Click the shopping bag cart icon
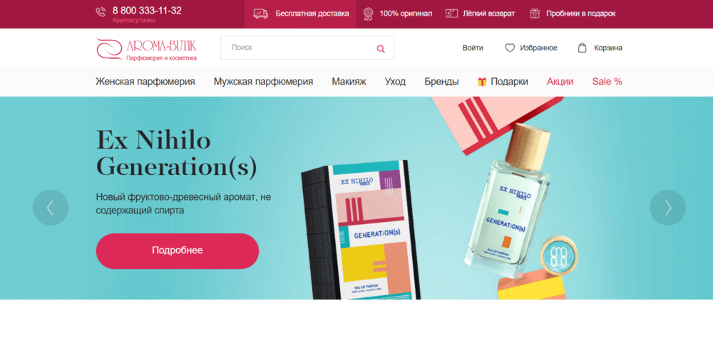713x340 pixels. 582,48
